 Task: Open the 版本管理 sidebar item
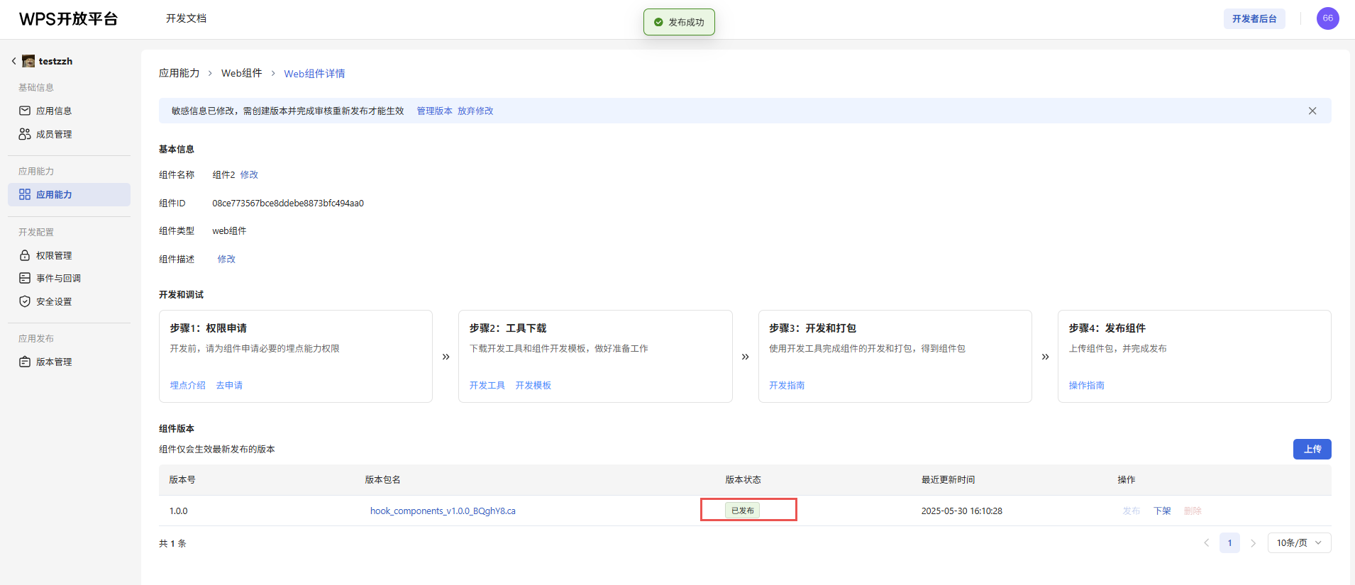pyautogui.click(x=69, y=362)
